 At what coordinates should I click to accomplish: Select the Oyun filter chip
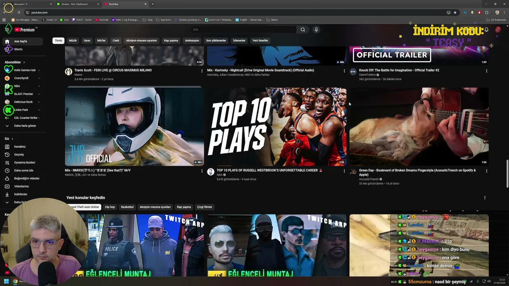87,41
